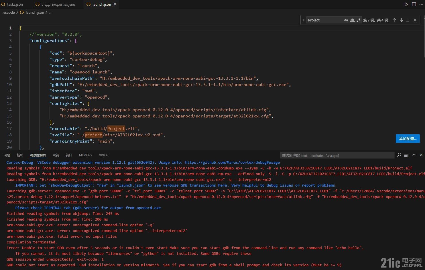Click line number 1 in the gutter
This screenshot has width=425, height=270.
11,28
